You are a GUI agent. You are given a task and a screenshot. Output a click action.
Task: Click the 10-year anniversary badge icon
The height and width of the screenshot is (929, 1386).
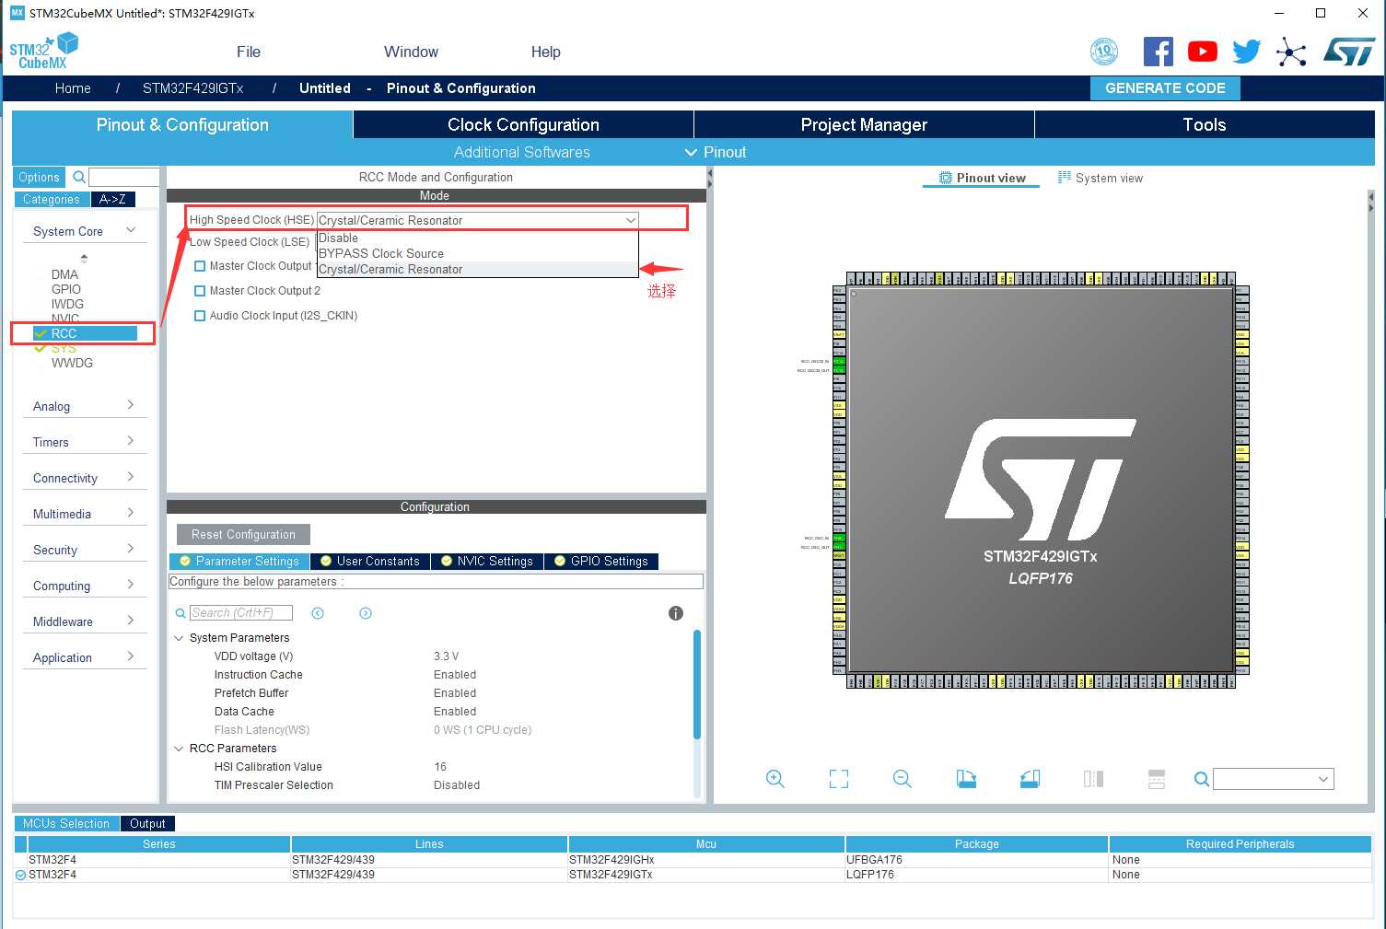pos(1103,52)
